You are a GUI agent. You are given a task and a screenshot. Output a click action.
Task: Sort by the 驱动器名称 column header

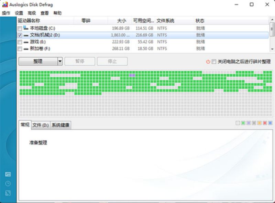click(x=45, y=21)
